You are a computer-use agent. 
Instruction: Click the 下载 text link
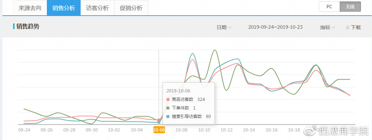coord(356,27)
